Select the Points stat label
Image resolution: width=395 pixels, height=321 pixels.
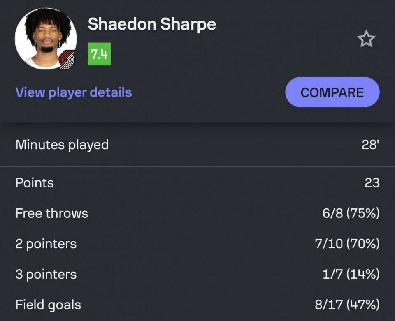click(35, 183)
